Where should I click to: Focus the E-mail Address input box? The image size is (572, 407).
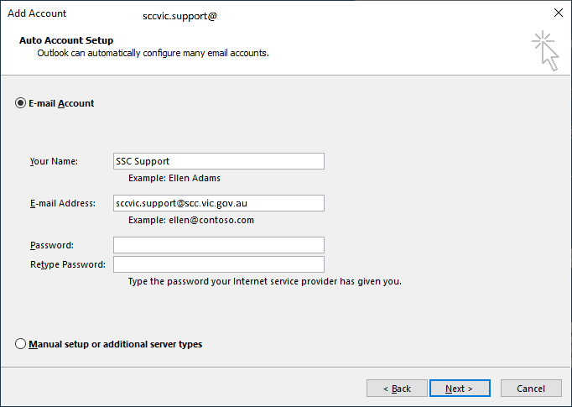[x=218, y=203]
